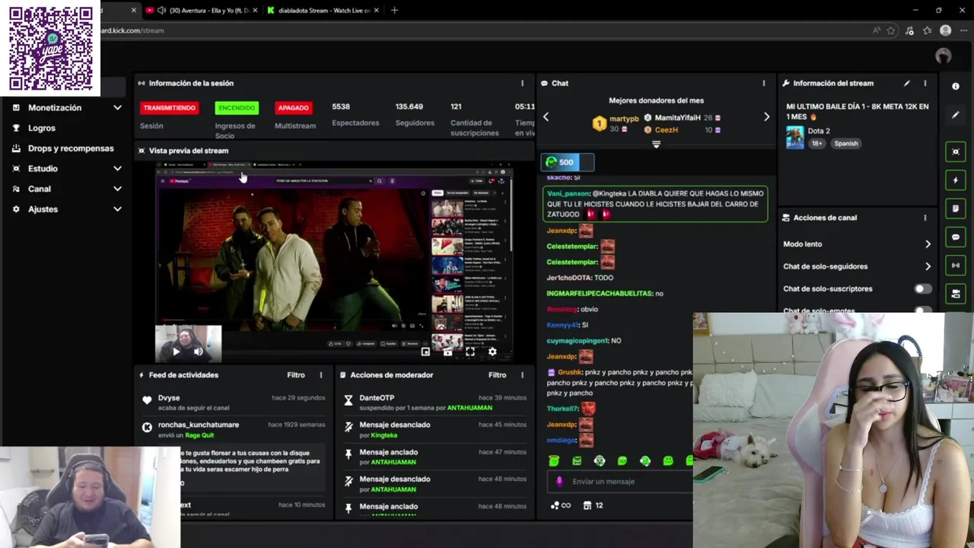
Task: Open shop icon showing 12
Action: pyautogui.click(x=593, y=505)
